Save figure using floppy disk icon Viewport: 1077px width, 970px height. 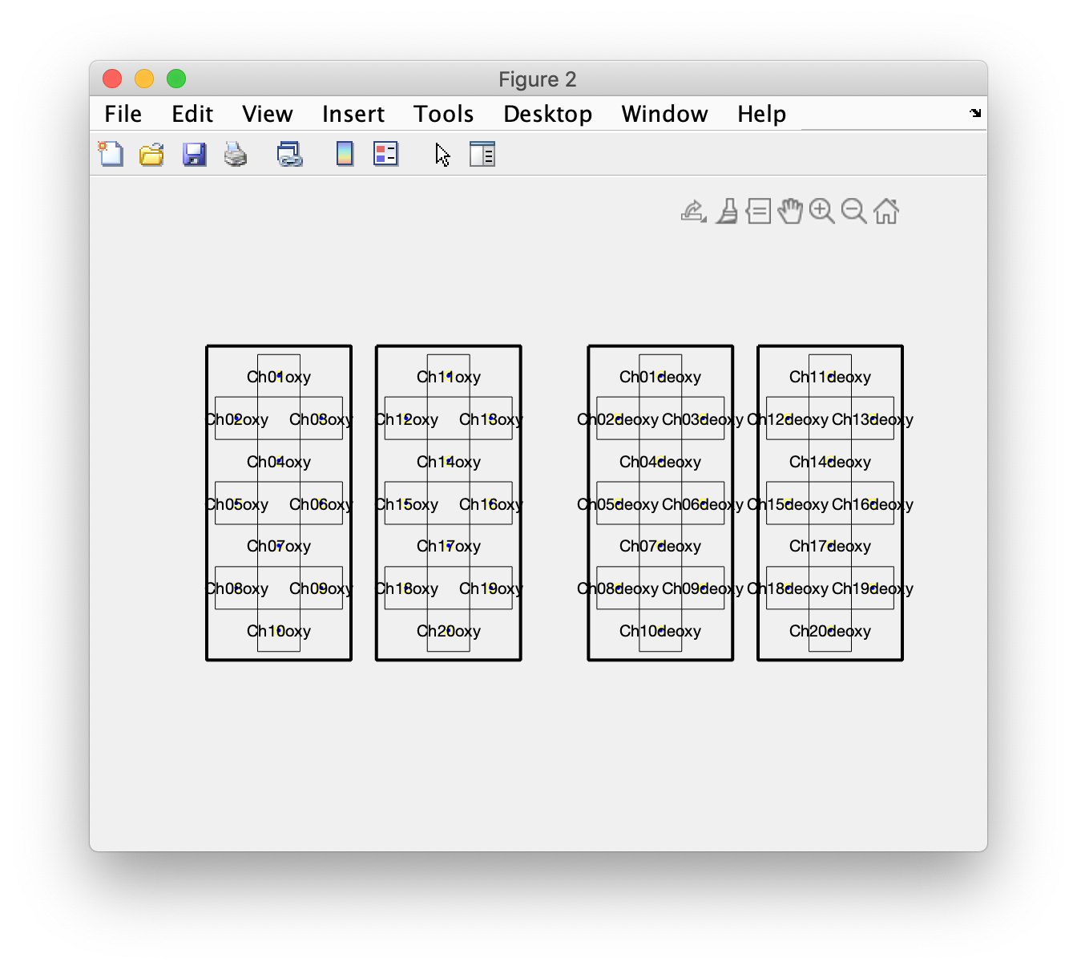[195, 154]
